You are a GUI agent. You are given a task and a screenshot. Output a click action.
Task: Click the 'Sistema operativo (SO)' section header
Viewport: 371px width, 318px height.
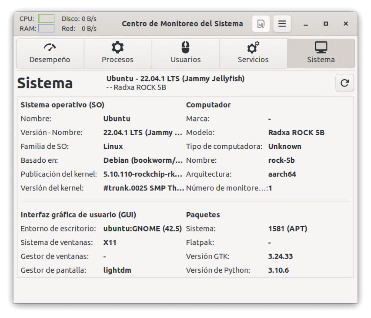pyautogui.click(x=63, y=105)
